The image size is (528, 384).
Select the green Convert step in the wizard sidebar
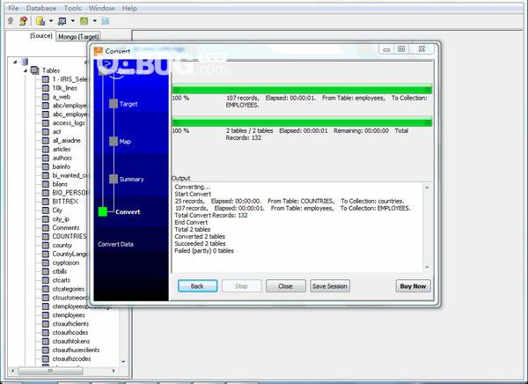[120, 211]
